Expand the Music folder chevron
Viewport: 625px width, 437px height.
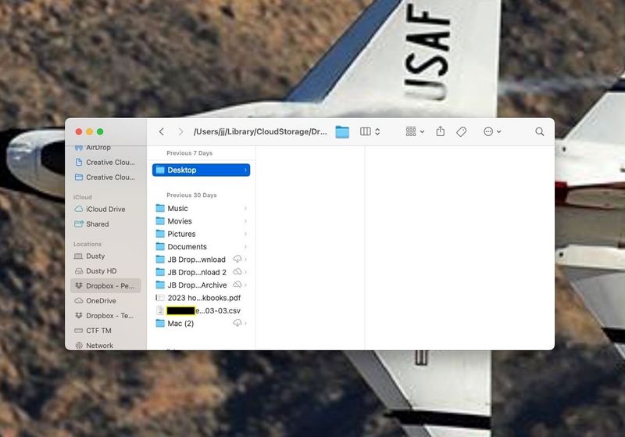coord(245,209)
